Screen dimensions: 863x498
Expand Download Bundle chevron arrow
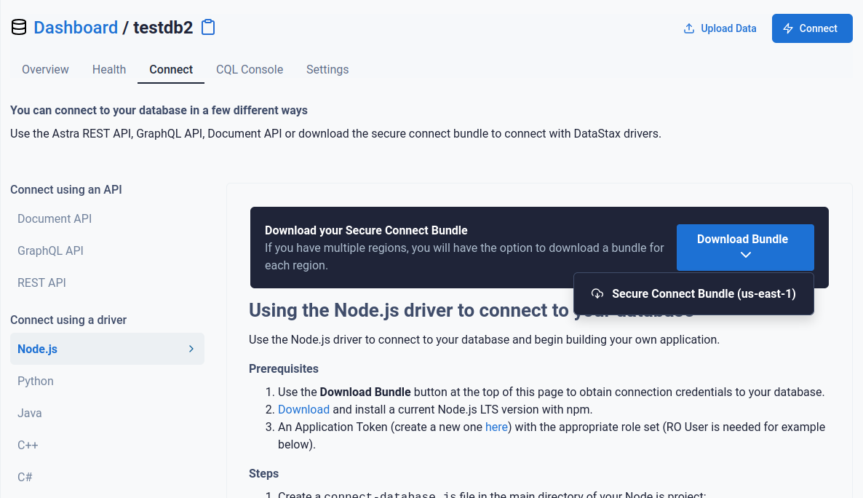point(745,255)
